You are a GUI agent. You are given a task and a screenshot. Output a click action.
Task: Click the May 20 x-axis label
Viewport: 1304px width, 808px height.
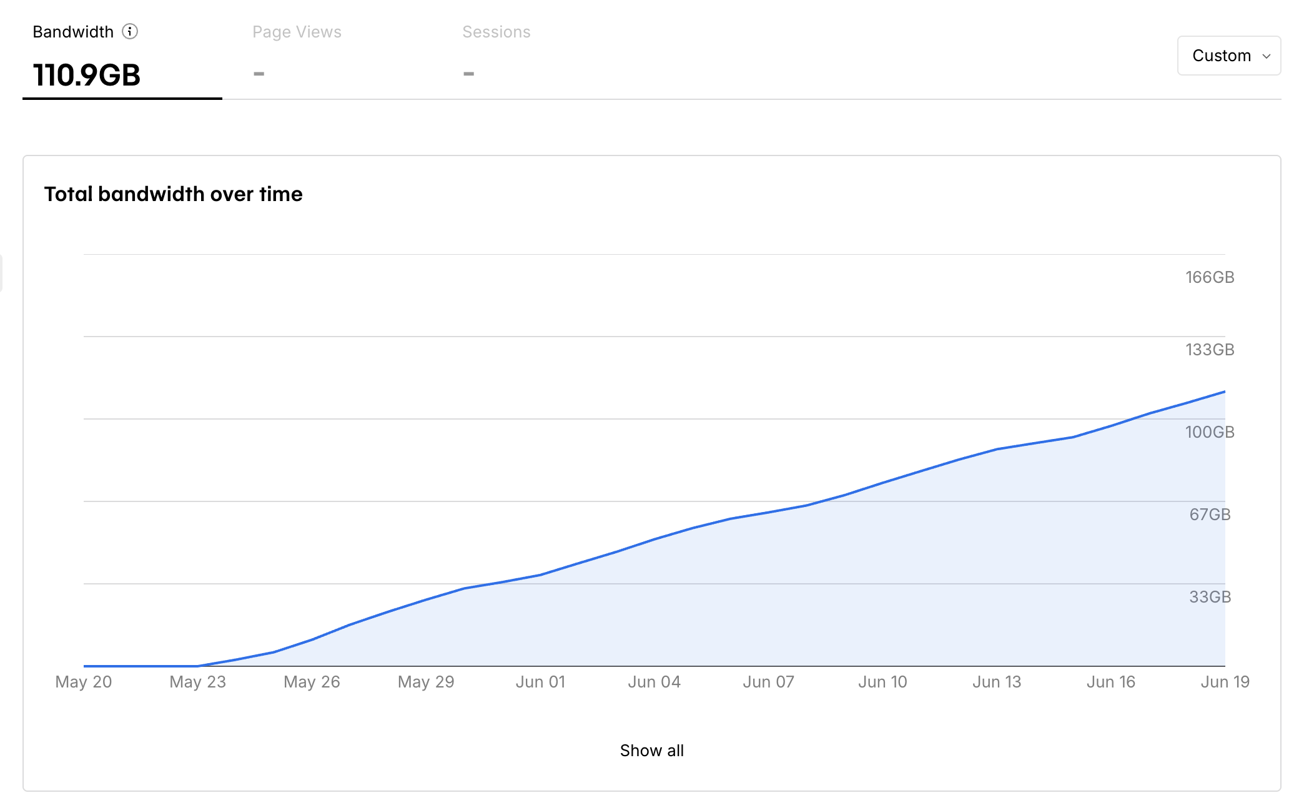(x=84, y=682)
